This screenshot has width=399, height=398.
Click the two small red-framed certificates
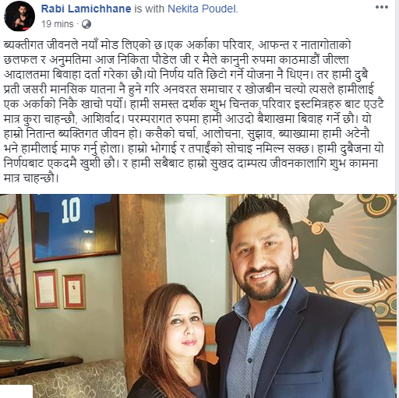click(x=59, y=290)
